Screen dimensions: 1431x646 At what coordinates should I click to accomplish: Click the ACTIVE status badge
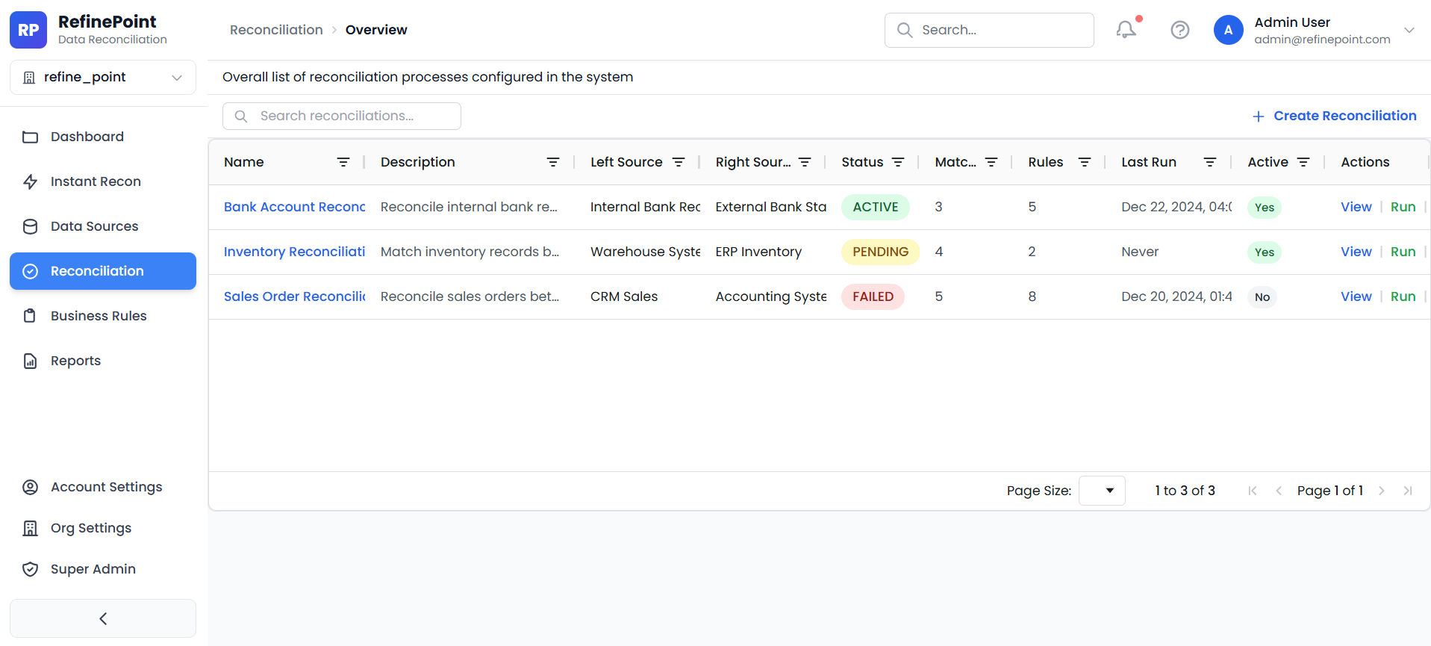coord(876,207)
